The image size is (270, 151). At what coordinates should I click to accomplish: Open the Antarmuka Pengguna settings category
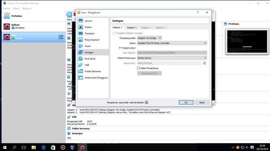tap(93, 78)
